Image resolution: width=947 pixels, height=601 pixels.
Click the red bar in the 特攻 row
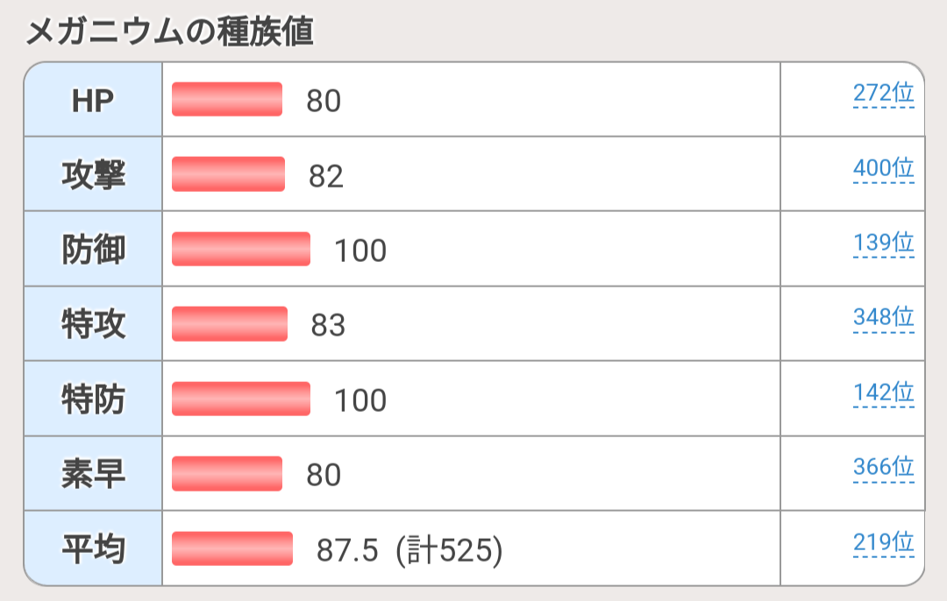[230, 324]
